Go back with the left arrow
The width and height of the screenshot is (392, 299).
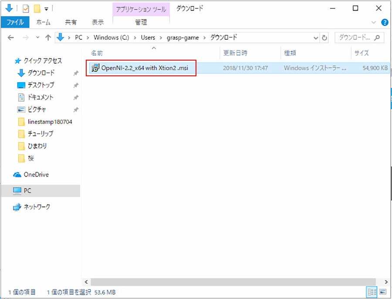click(x=11, y=37)
